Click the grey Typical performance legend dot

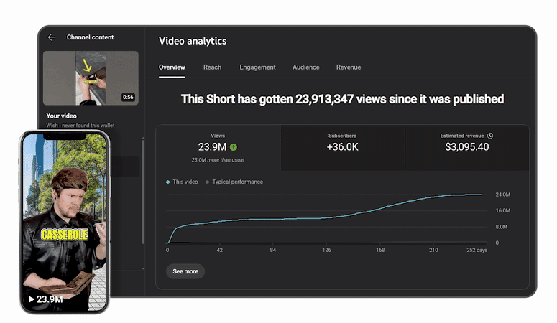click(x=207, y=182)
